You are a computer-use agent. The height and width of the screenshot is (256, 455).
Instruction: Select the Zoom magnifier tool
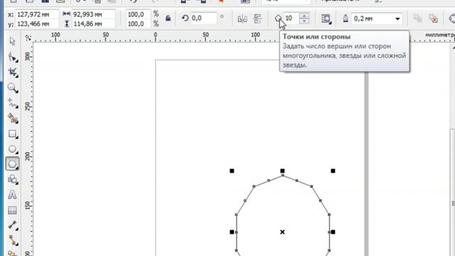(13, 87)
